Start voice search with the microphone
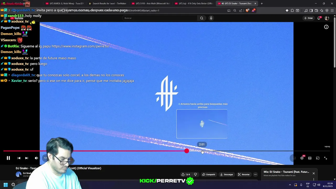Image resolution: width=336 pixels, height=189 pixels. (x=211, y=18)
